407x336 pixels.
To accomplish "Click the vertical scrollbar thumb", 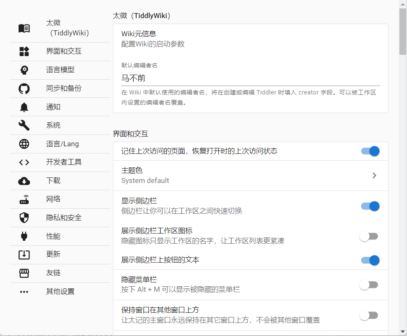I will click(403, 32).
